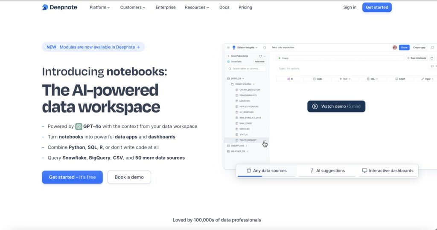Open the Resources dropdown menu
437x230 pixels.
click(197, 8)
